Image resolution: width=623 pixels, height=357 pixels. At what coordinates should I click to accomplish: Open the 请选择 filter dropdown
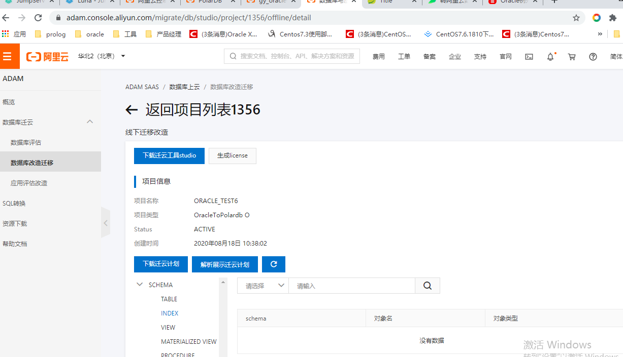point(263,286)
